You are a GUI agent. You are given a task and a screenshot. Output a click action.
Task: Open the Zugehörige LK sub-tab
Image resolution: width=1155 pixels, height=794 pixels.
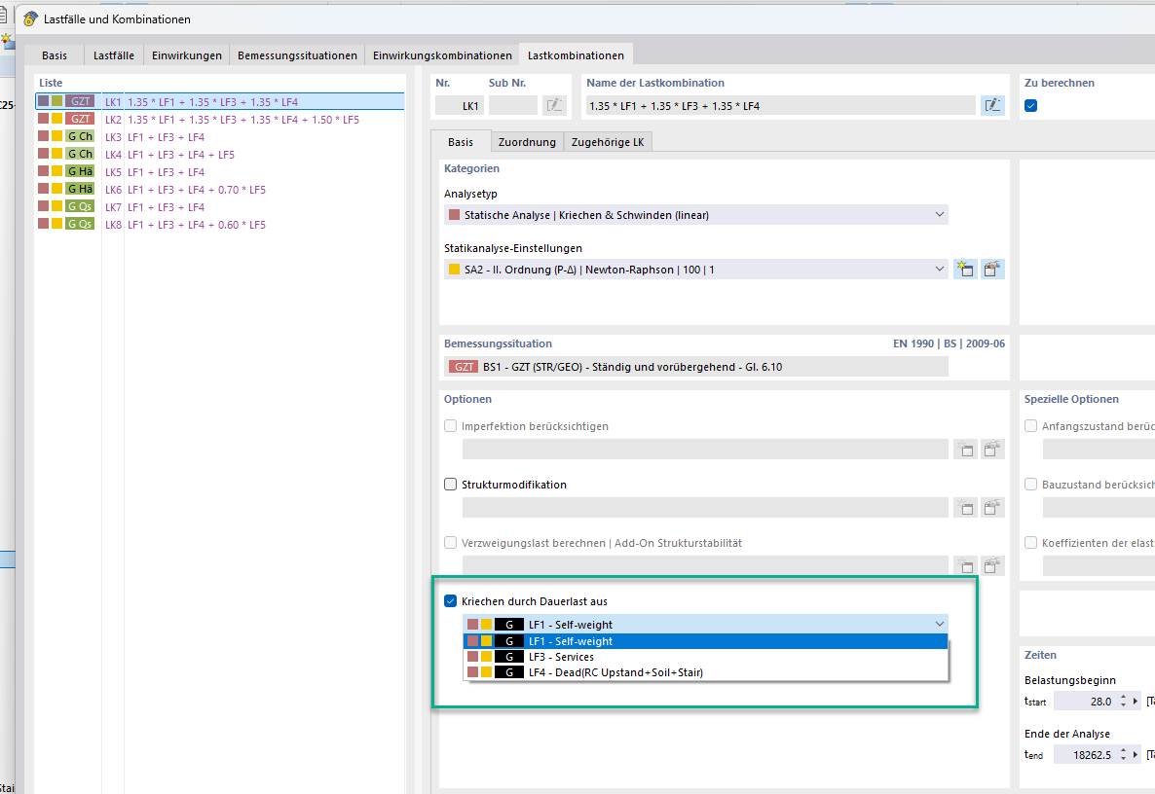(x=607, y=142)
